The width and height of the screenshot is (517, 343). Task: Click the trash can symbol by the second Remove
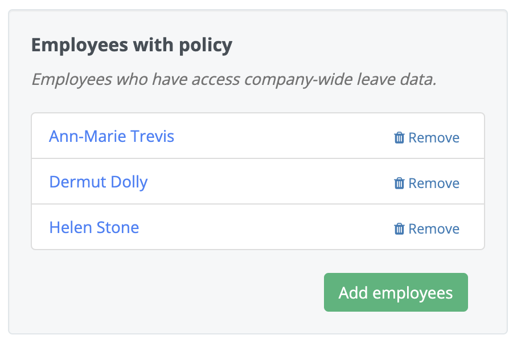tap(399, 182)
